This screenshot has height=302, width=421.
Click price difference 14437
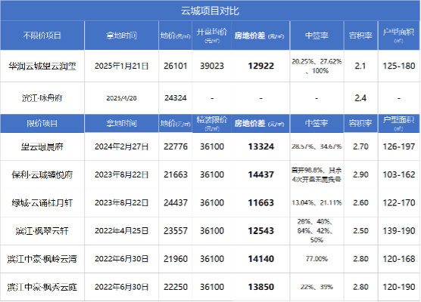[261, 174]
